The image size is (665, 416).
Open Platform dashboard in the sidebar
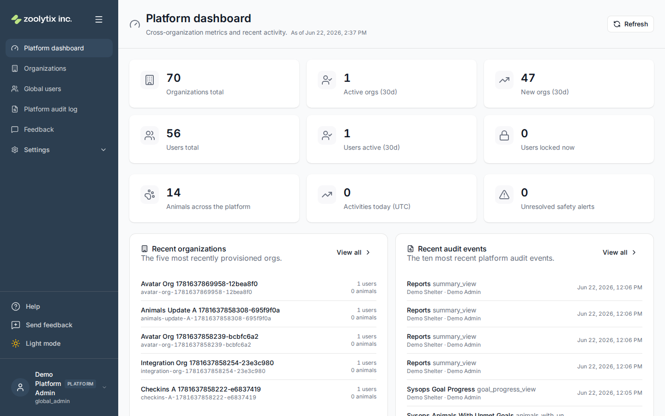click(59, 48)
